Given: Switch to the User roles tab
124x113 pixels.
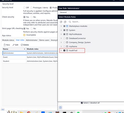Looking at the screenshot, I should tap(20, 40).
